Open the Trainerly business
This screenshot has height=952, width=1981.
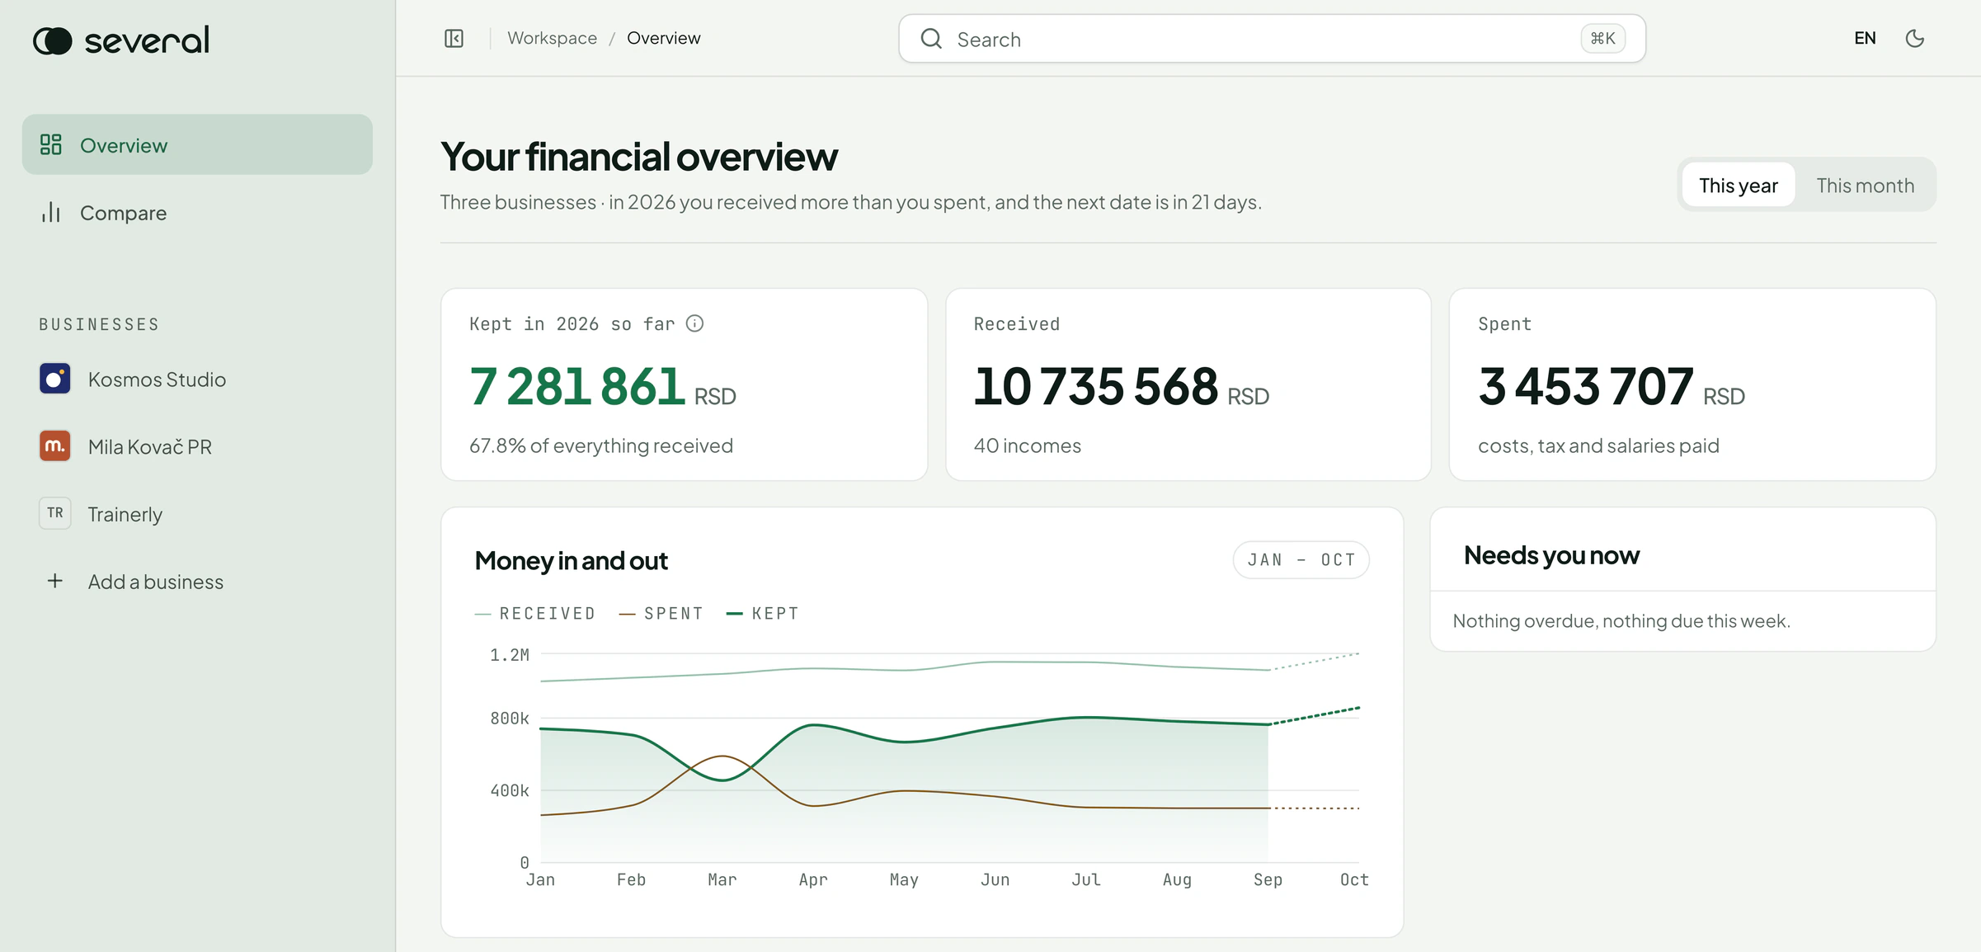click(x=197, y=513)
